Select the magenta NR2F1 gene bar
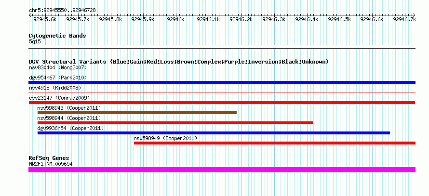 (222, 170)
